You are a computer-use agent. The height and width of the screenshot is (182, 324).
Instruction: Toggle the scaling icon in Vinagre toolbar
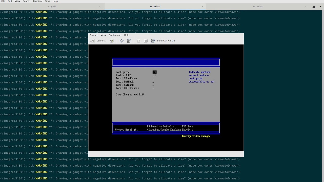tap(138, 41)
